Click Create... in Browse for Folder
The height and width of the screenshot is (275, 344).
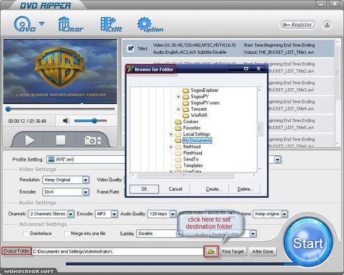[214, 189]
